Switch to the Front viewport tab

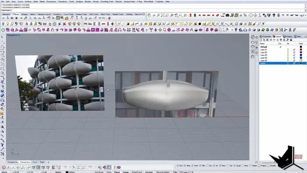click(x=35, y=162)
